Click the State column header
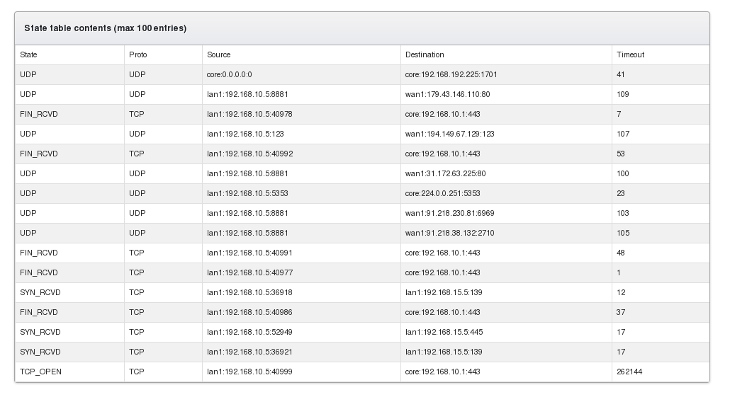 click(29, 54)
